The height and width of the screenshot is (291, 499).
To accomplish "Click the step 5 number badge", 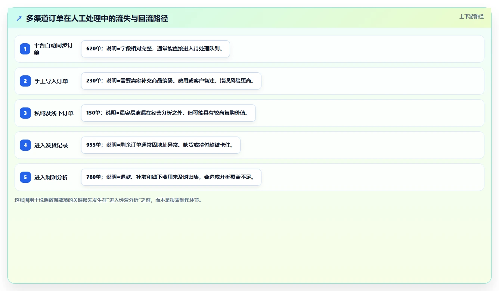I will 25,177.
